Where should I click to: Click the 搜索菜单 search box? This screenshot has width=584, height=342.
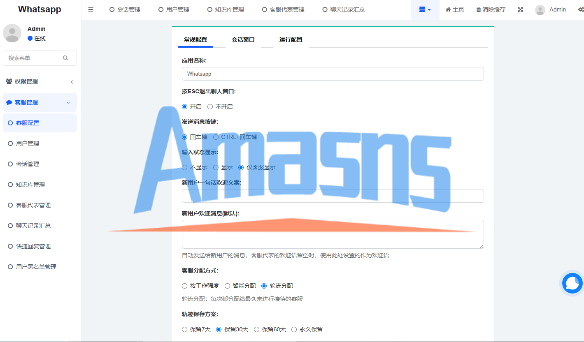pos(40,58)
